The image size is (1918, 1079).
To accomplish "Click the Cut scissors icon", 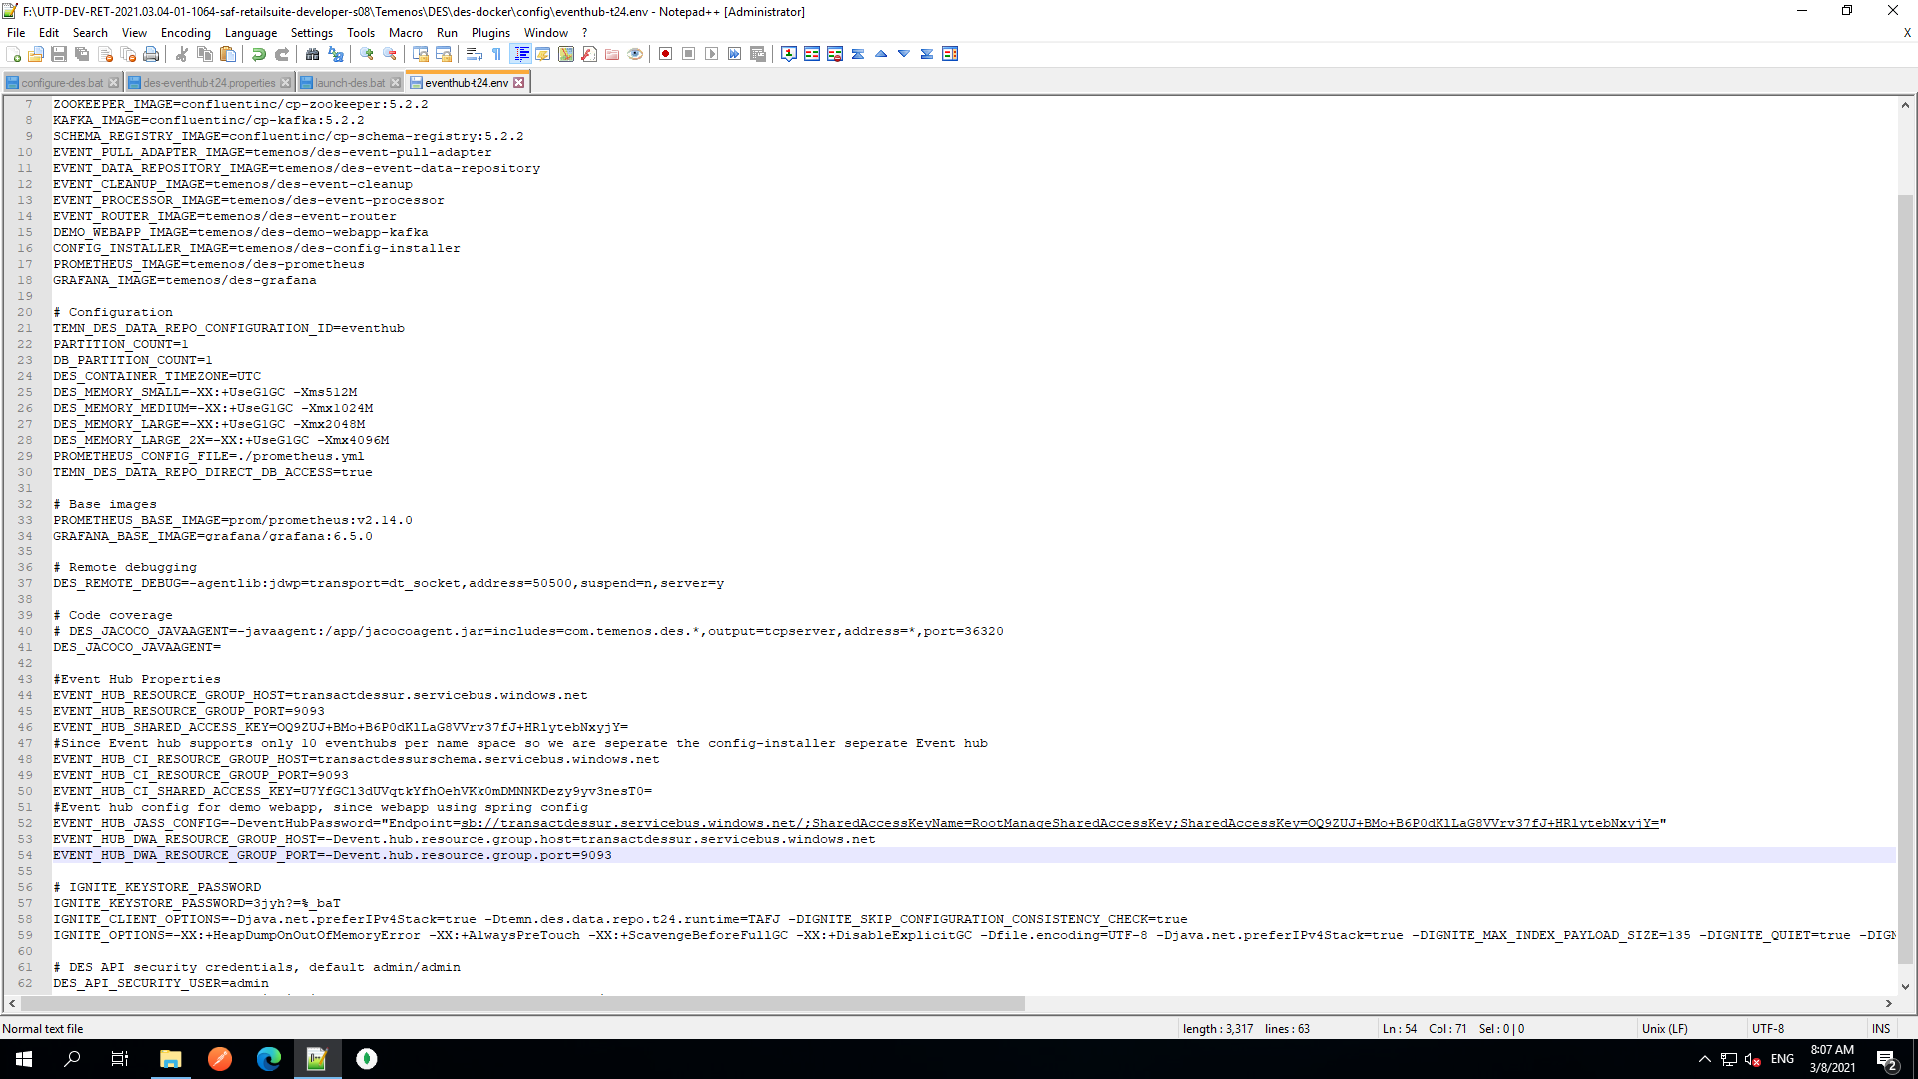I will [x=182, y=54].
